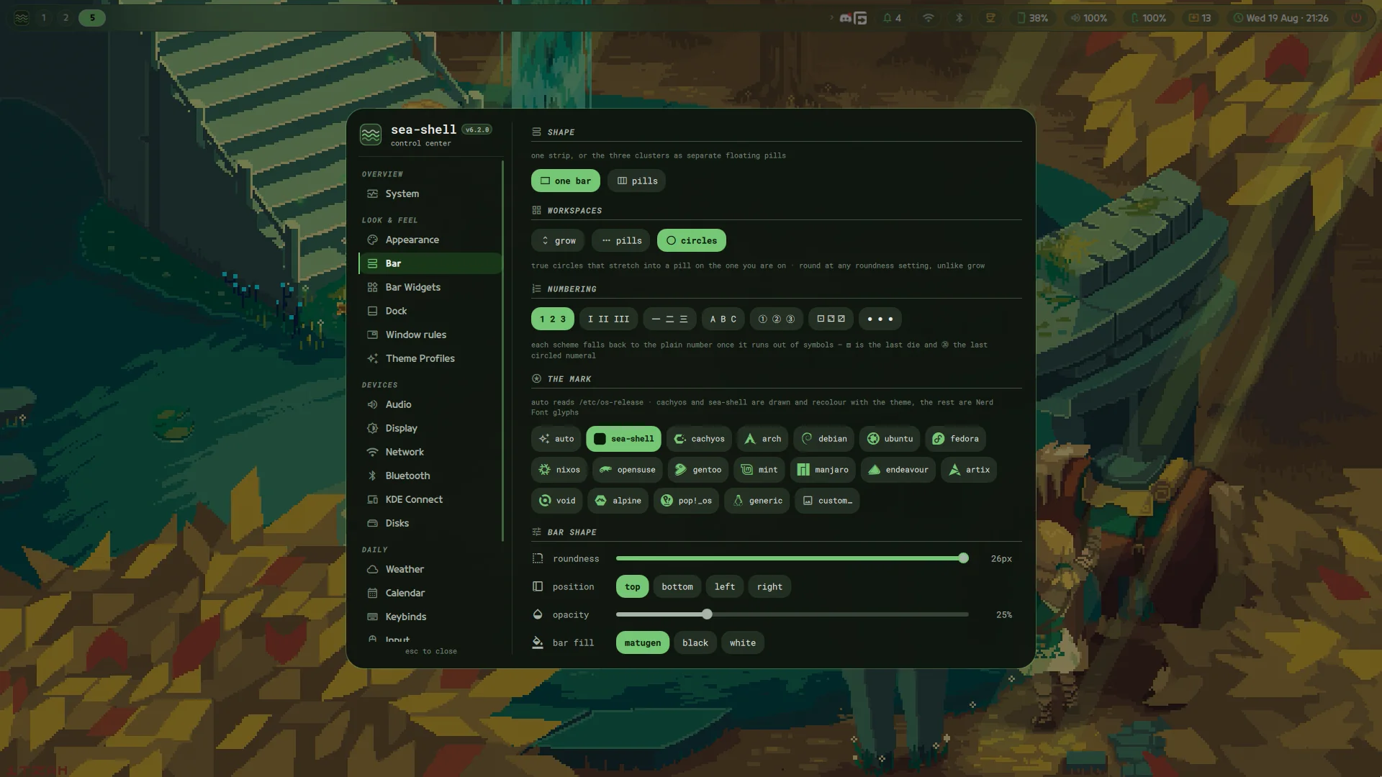Open Weather page in sidebar
Image resolution: width=1382 pixels, height=777 pixels.
430,569
